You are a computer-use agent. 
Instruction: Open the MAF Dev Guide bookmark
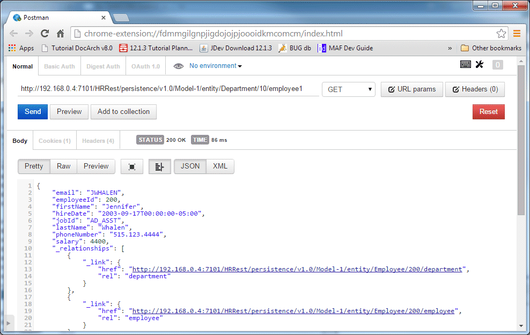[x=345, y=48]
